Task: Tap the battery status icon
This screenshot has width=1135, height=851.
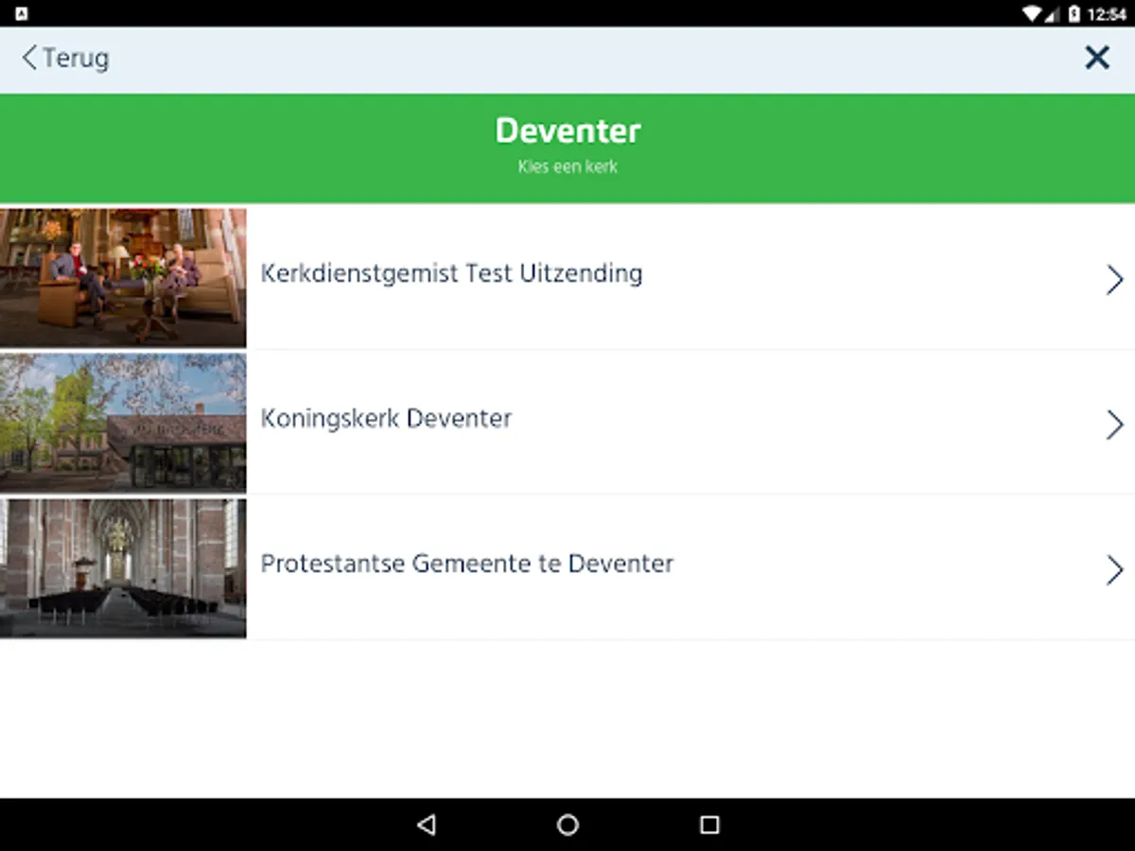Action: [1074, 13]
